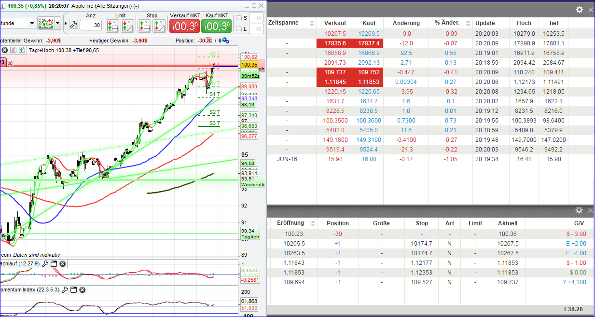Image resolution: width=595 pixels, height=317 pixels.
Task: Maximize the (12 27 9) indicator panel
Action: coord(54,263)
